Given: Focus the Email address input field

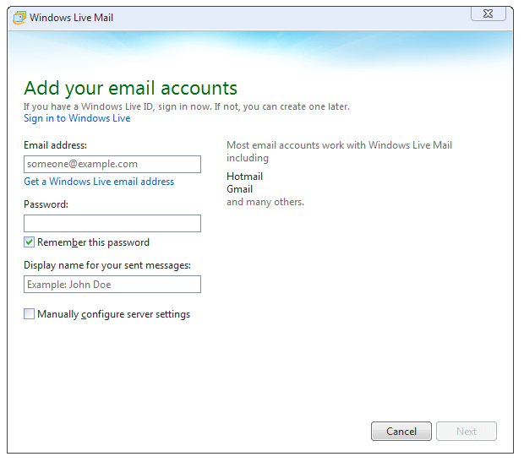Looking at the screenshot, I should point(112,164).
